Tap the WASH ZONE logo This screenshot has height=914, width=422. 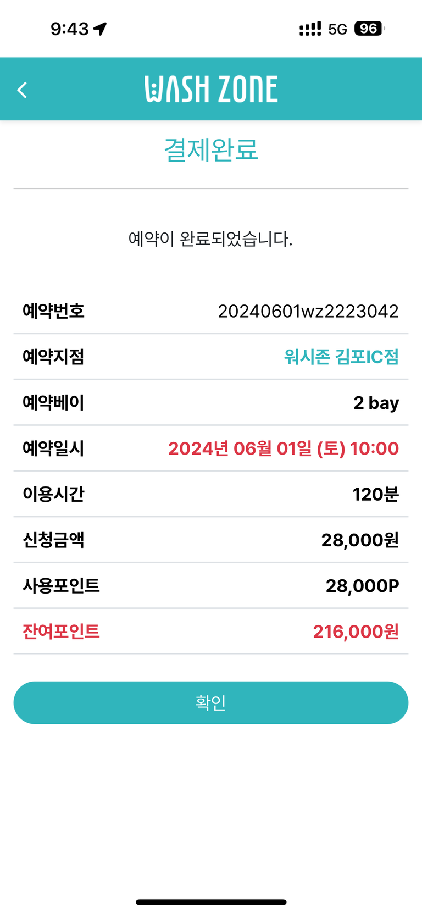211,89
